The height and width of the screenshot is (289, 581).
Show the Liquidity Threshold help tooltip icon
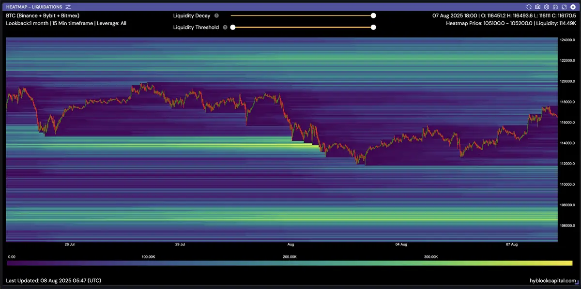coord(225,27)
